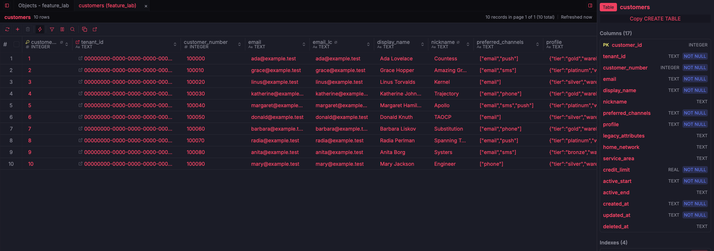Click the foreign key icon in tenant_id header
Screen dimensions: 714x251
[77, 42]
